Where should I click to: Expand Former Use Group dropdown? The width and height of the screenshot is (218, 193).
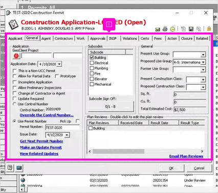coord(203,69)
